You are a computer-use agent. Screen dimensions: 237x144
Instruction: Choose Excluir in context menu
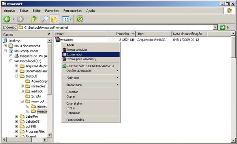click(x=91, y=108)
